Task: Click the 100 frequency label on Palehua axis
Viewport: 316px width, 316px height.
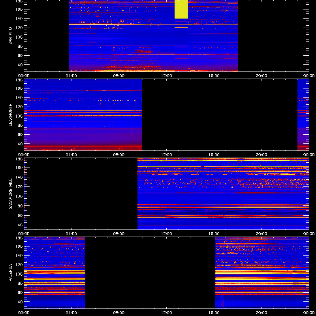Action: pyautogui.click(x=20, y=274)
